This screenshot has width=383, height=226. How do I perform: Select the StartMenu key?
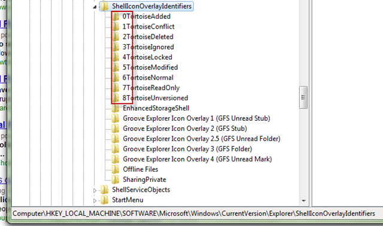click(127, 200)
